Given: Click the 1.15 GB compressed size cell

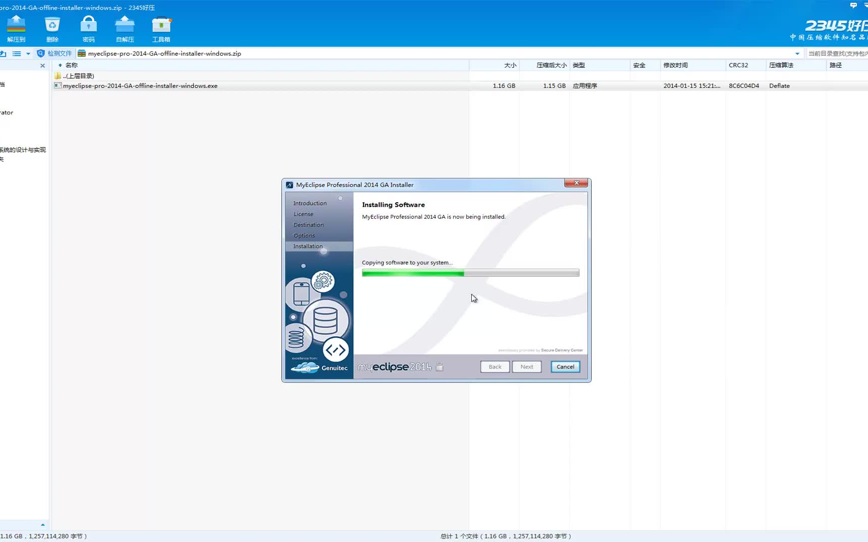Looking at the screenshot, I should point(554,86).
